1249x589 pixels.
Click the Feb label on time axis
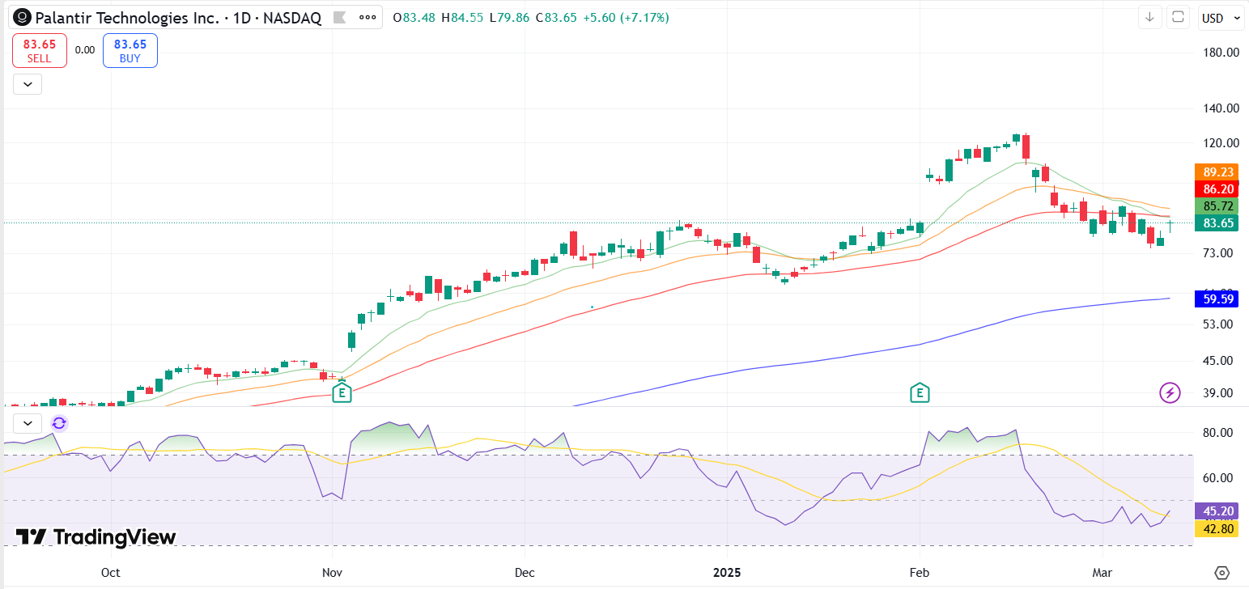click(x=919, y=573)
